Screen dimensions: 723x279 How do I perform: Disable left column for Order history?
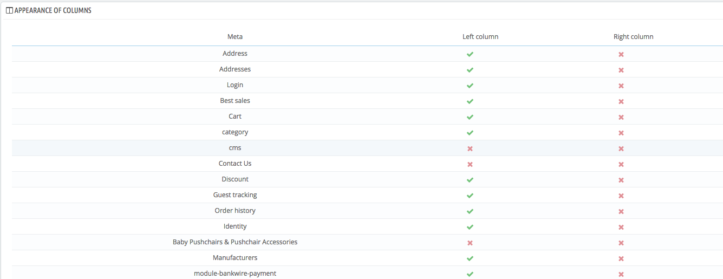(x=470, y=211)
